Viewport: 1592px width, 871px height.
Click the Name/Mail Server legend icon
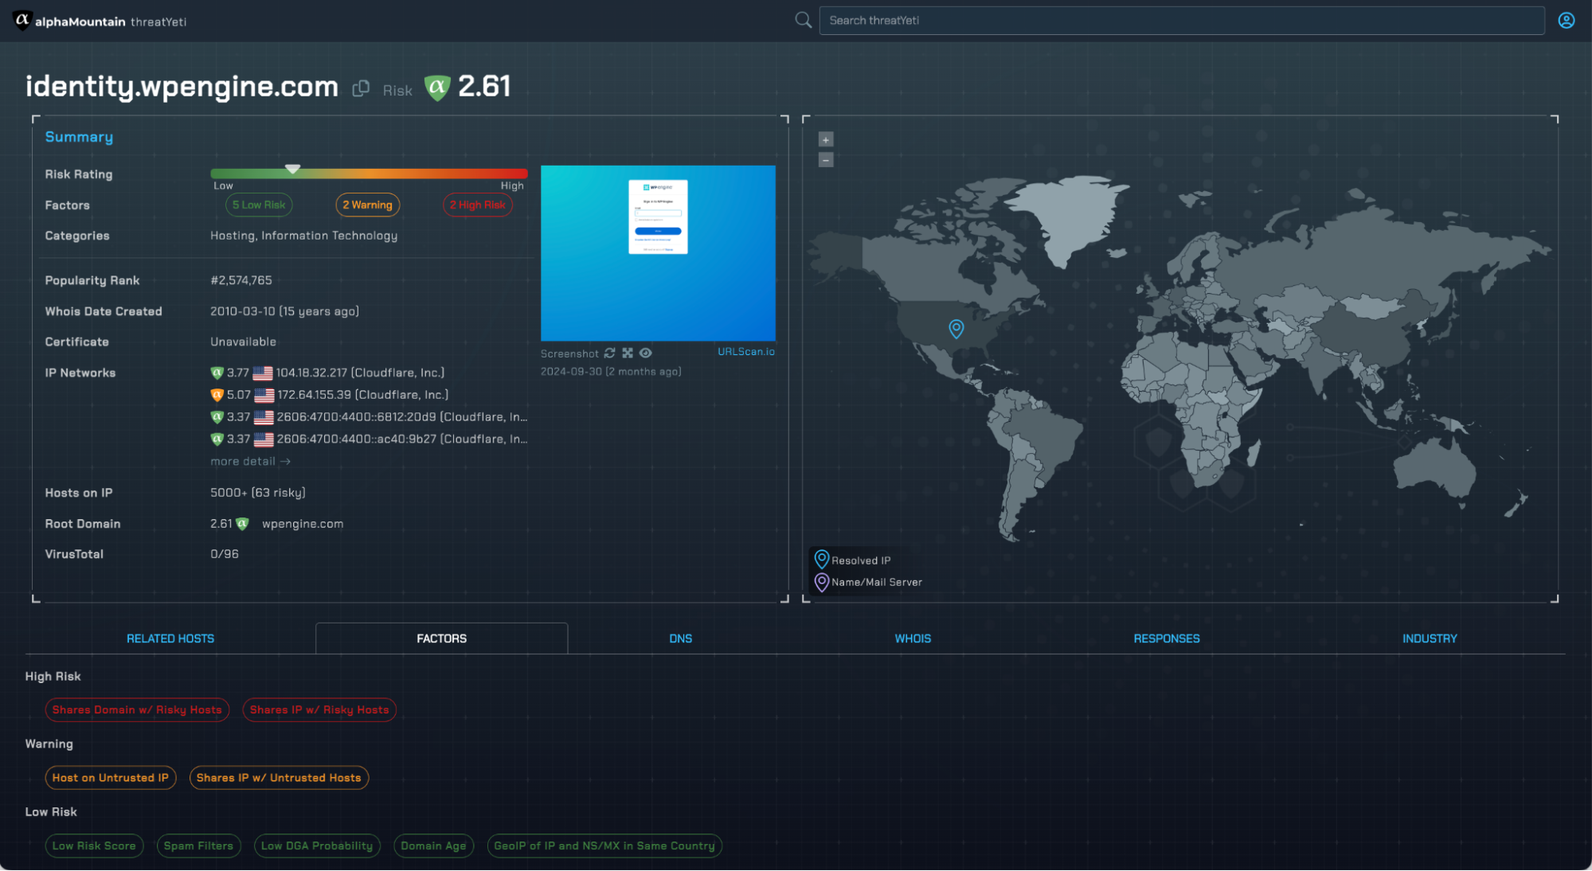coord(822,582)
